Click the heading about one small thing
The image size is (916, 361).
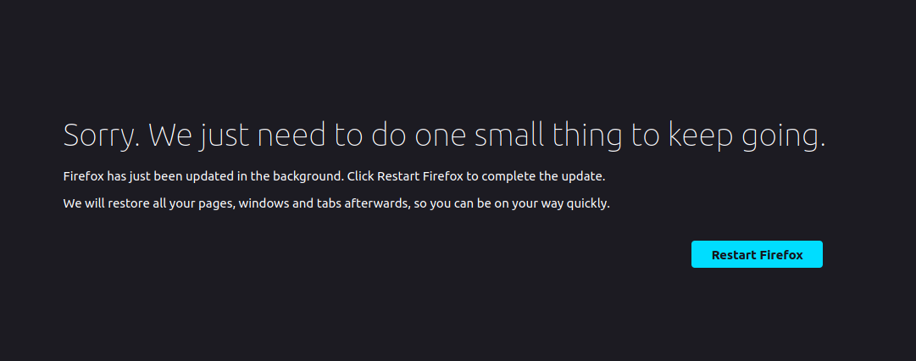pos(444,136)
